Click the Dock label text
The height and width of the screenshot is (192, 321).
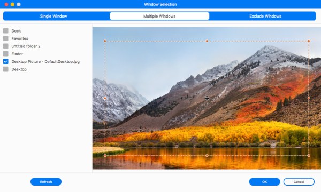click(16, 31)
